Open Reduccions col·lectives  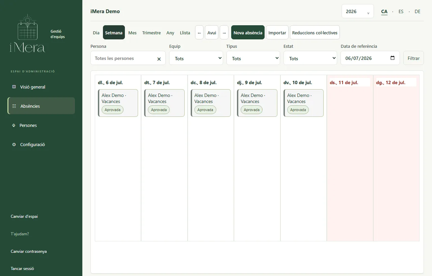[315, 33]
